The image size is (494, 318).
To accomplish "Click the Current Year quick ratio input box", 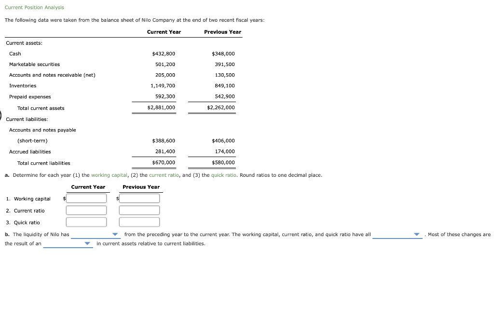I will point(86,222).
